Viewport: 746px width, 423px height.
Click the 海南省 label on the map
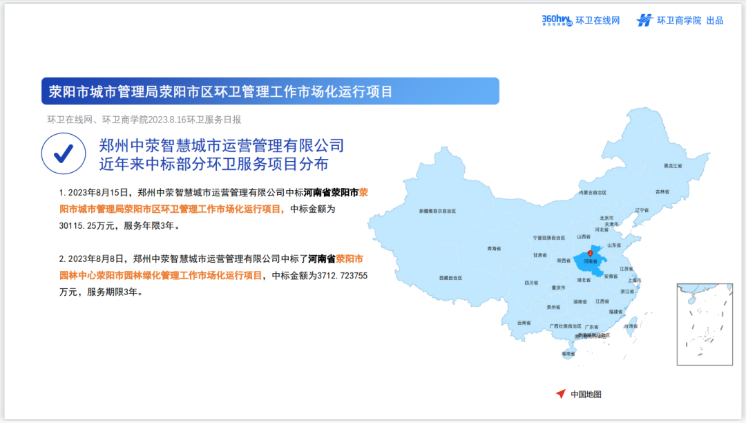coord(568,353)
